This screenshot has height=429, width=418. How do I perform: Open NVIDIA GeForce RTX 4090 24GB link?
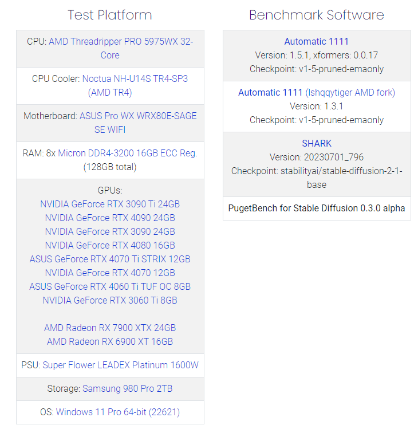pos(110,218)
